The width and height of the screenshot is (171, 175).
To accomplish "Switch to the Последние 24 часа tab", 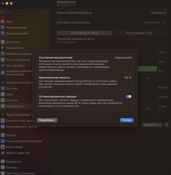I will pyautogui.click(x=84, y=33).
